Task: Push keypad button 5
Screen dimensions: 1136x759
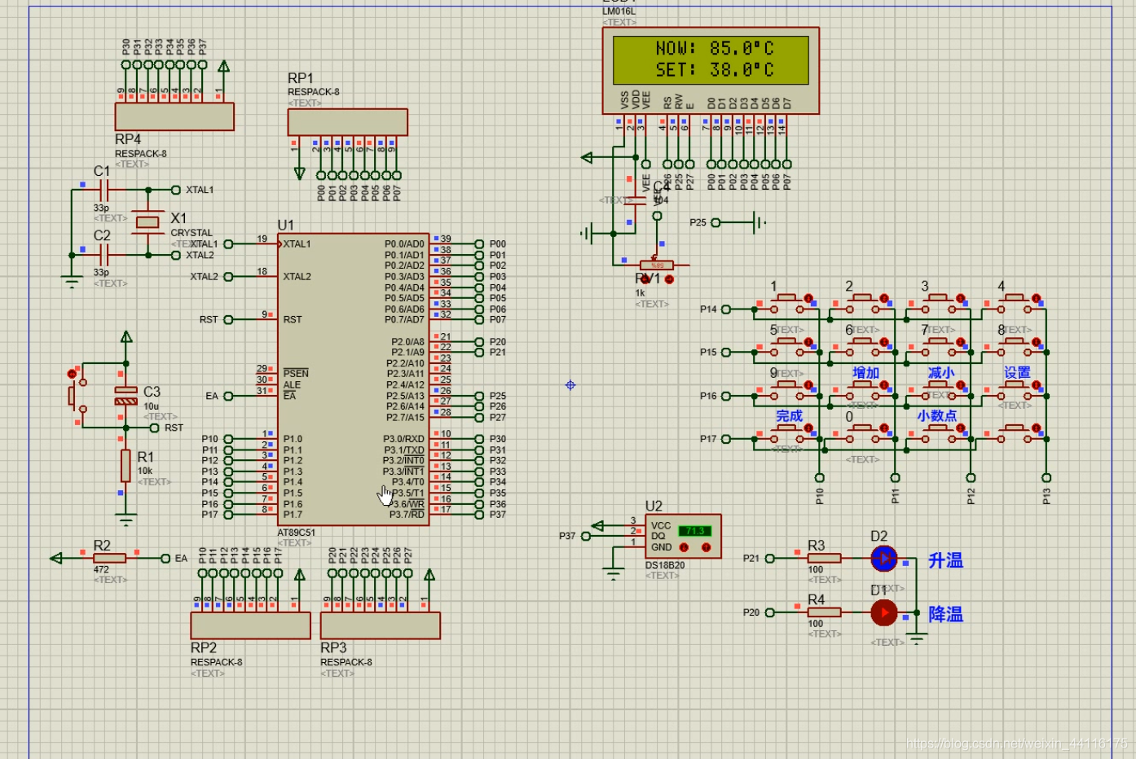Action: (x=786, y=347)
